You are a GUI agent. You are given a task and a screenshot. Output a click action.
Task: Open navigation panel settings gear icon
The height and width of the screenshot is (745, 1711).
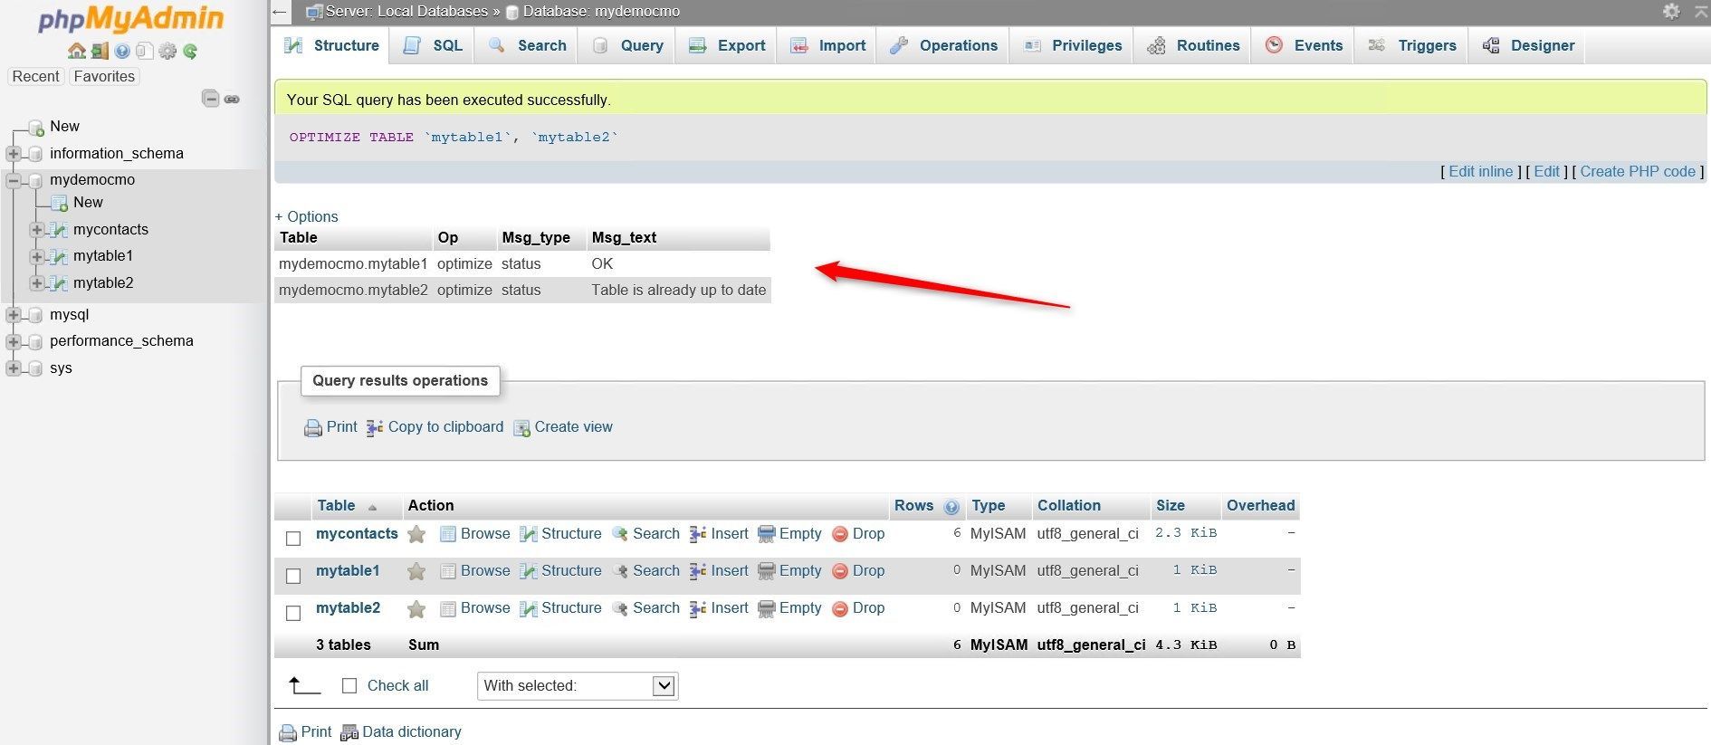(167, 51)
